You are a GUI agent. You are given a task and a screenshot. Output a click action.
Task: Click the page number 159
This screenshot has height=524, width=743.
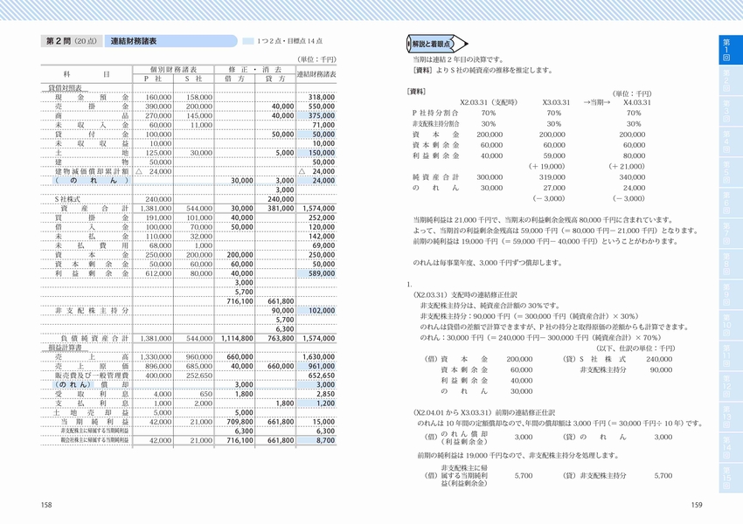coord(697,505)
